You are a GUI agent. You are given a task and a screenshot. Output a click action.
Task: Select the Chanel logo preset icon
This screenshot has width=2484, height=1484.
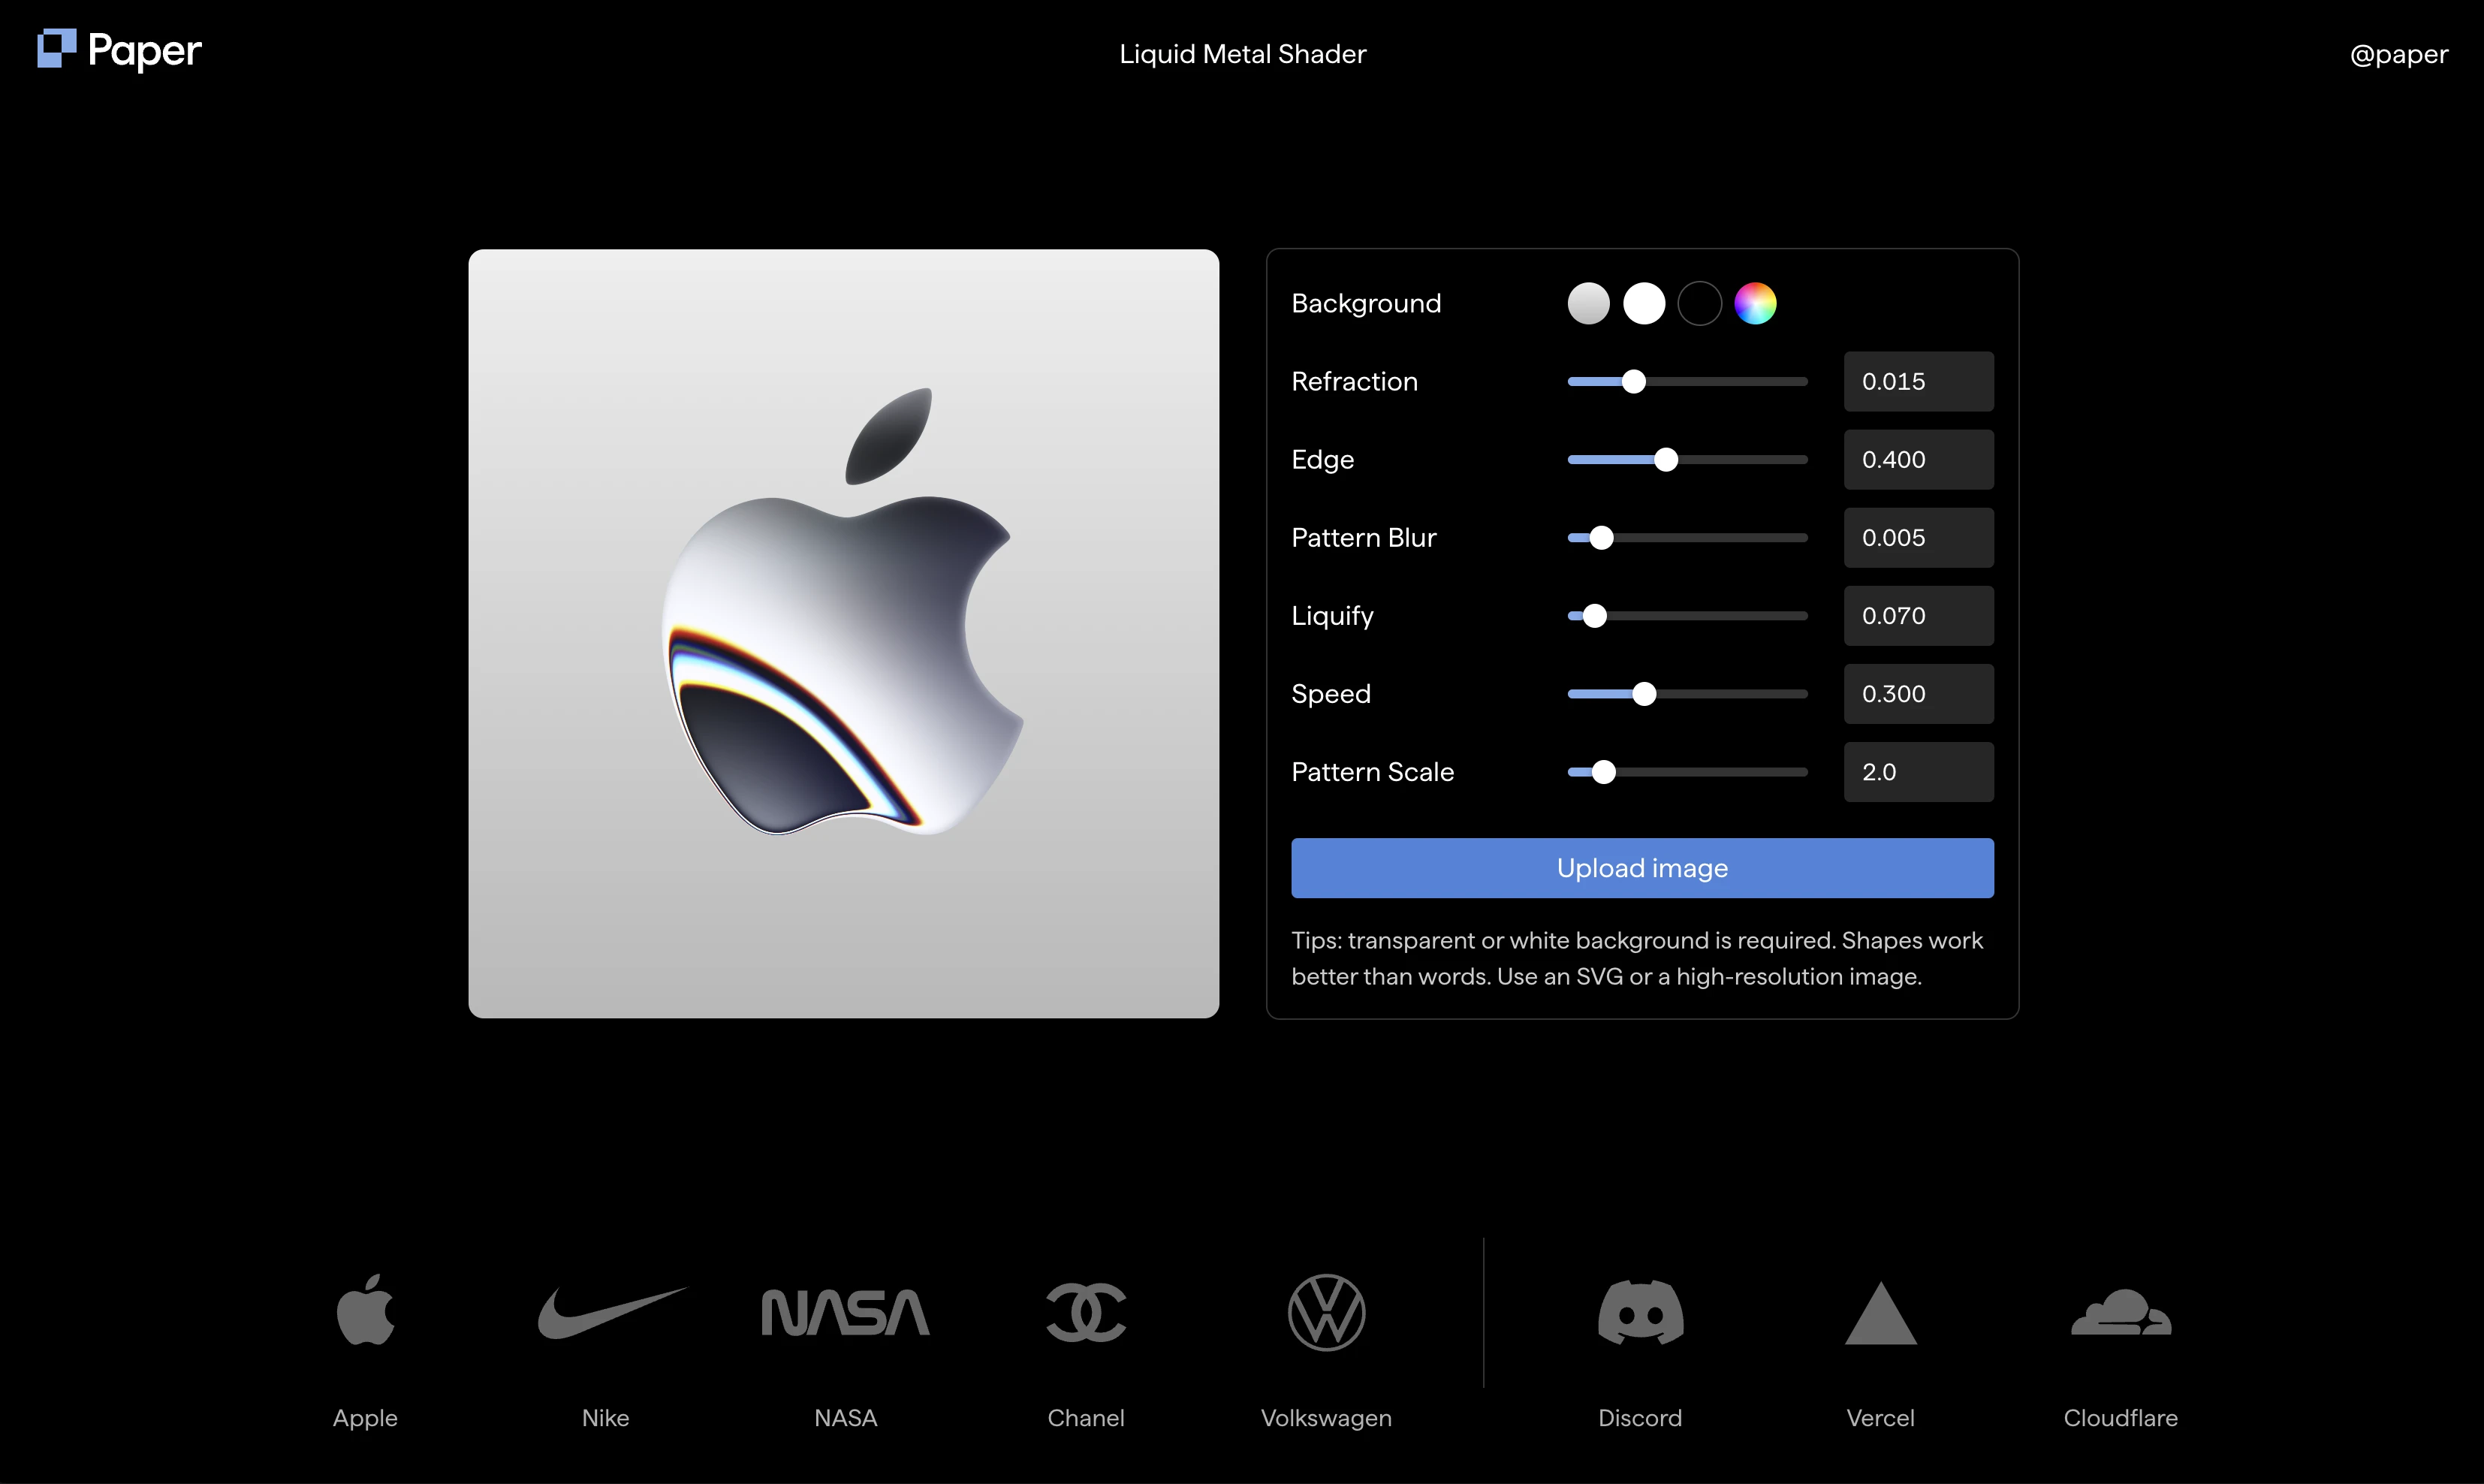point(1087,1312)
